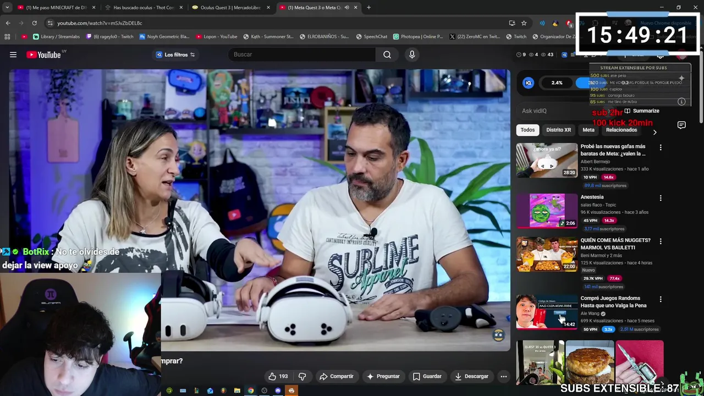Viewport: 704px width, 396px height.
Task: Open options for nuggets video
Action: [661, 241]
